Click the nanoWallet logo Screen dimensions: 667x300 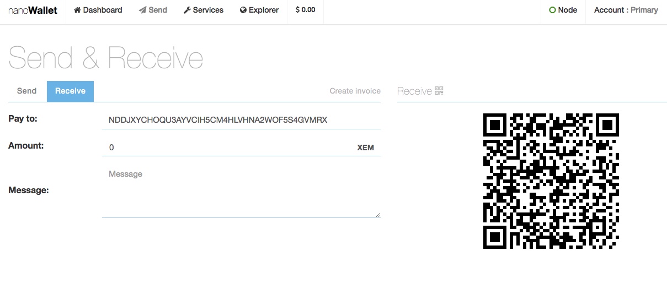(33, 10)
